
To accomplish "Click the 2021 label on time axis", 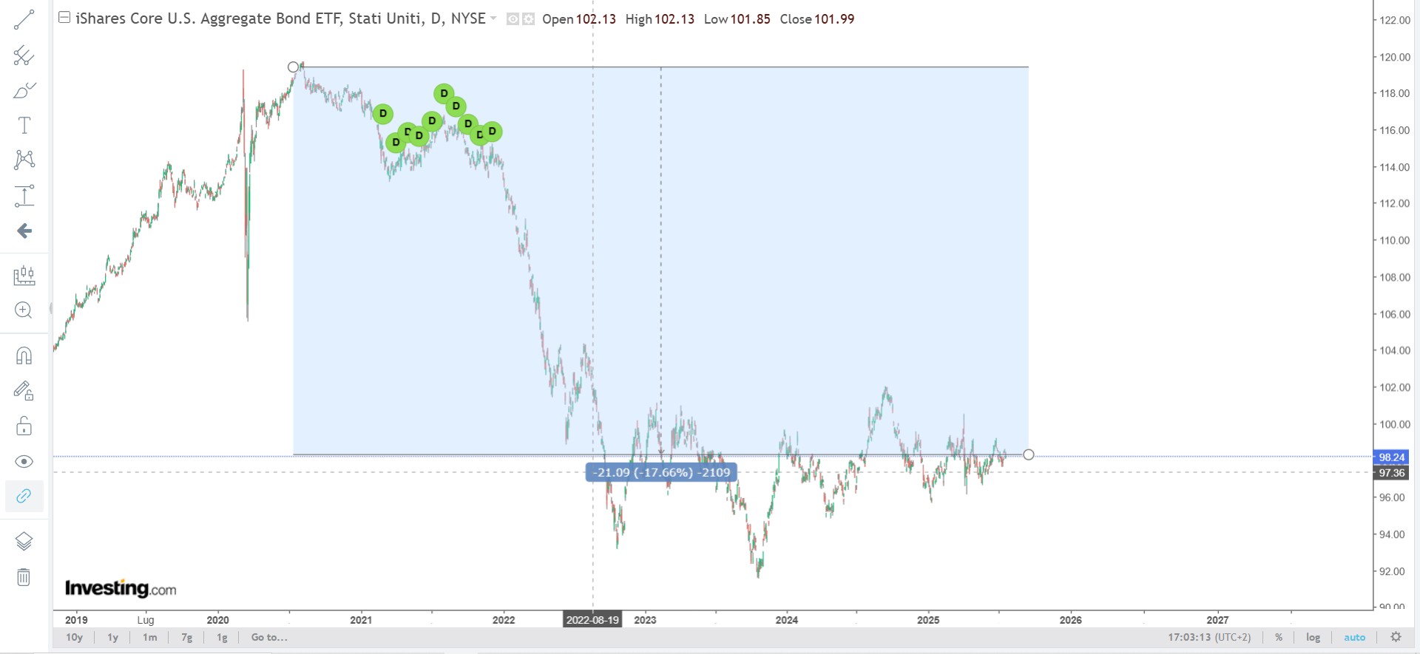I will (x=361, y=620).
